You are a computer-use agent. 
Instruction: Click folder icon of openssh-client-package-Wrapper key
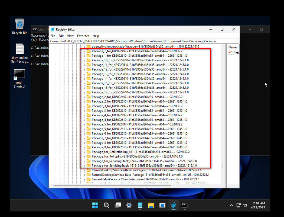coord(88,46)
